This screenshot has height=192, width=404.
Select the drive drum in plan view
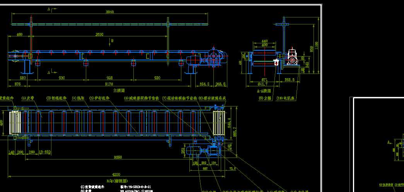pos(219,123)
